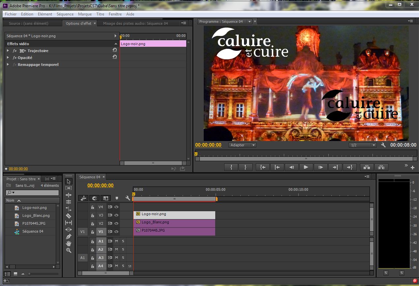Toggle lock on track V3
The image size is (419, 286).
[x=93, y=215]
